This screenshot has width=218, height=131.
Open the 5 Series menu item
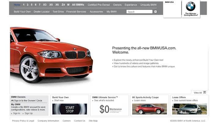(x=31, y=5)
